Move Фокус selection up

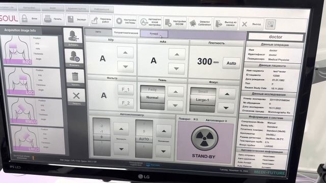[x=227, y=94]
